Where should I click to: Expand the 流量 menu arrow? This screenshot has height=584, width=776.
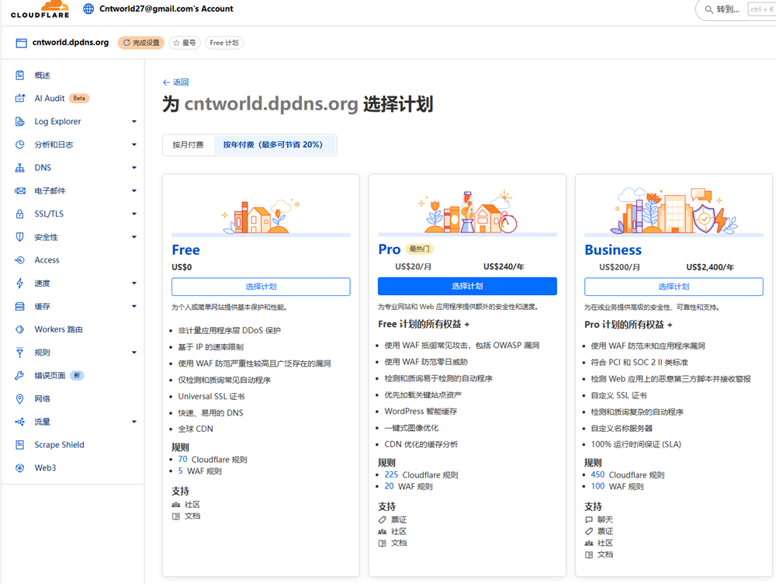pyautogui.click(x=134, y=422)
